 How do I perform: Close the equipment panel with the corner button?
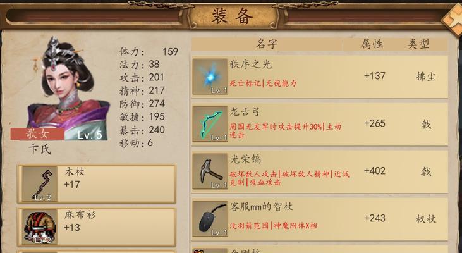453,19
